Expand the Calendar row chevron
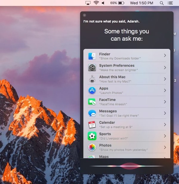Screen dimensions: 179x184 tap(165, 124)
